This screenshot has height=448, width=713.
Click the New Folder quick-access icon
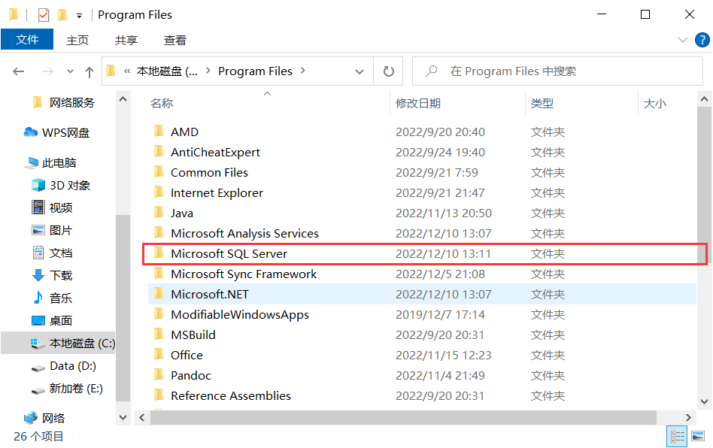point(62,15)
